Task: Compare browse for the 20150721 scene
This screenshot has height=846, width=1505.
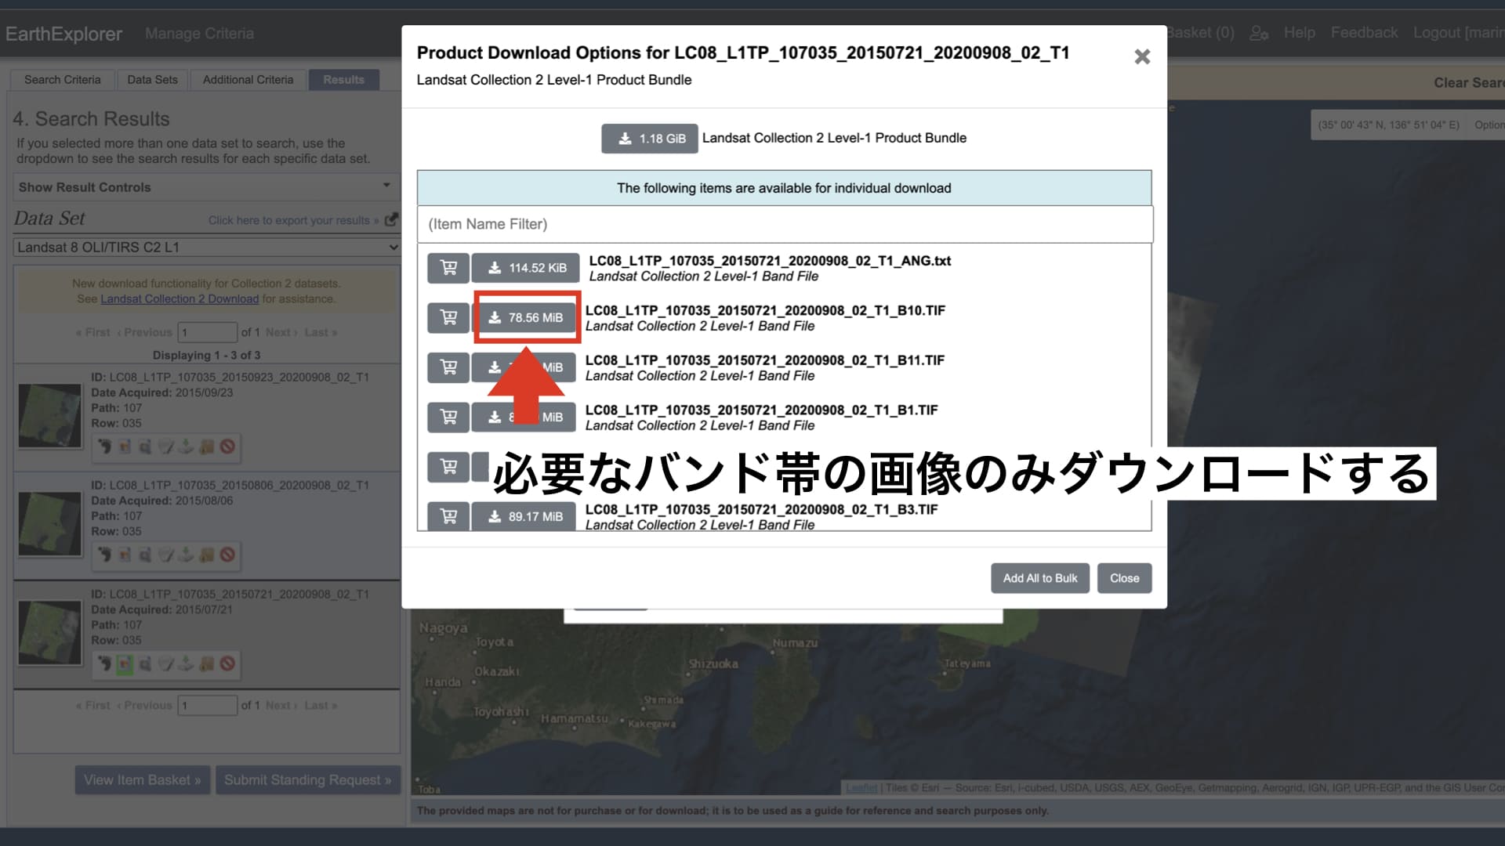Action: click(145, 663)
